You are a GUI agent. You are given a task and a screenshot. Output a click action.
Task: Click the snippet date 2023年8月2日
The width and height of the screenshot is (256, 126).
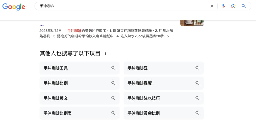coord(51,31)
